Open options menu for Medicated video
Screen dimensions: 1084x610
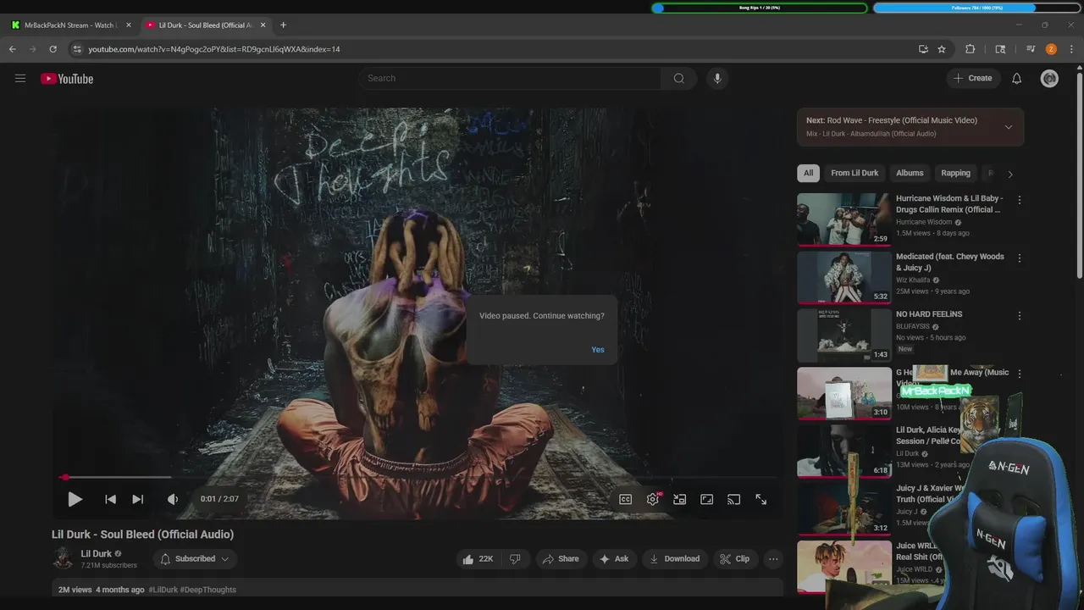tap(1019, 258)
